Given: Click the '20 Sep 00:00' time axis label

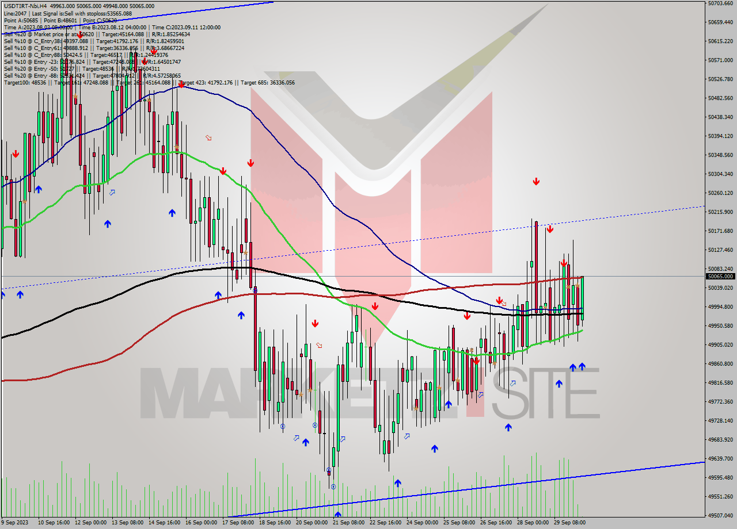Looking at the screenshot, I should click(x=311, y=523).
